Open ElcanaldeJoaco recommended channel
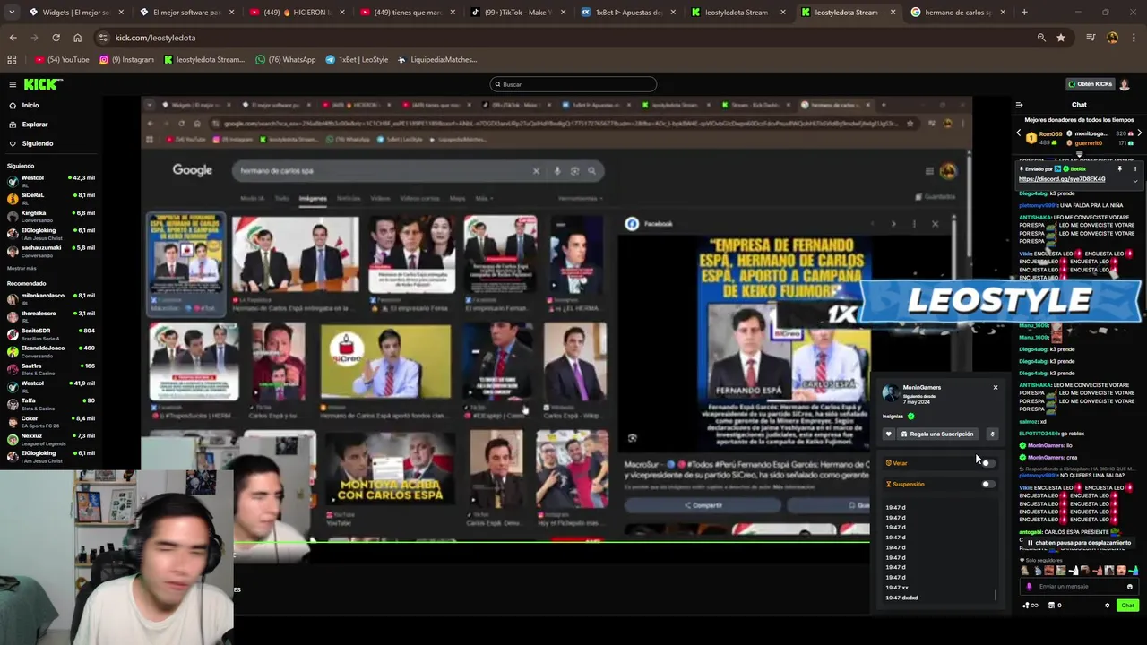This screenshot has height=645, width=1147. pyautogui.click(x=54, y=350)
